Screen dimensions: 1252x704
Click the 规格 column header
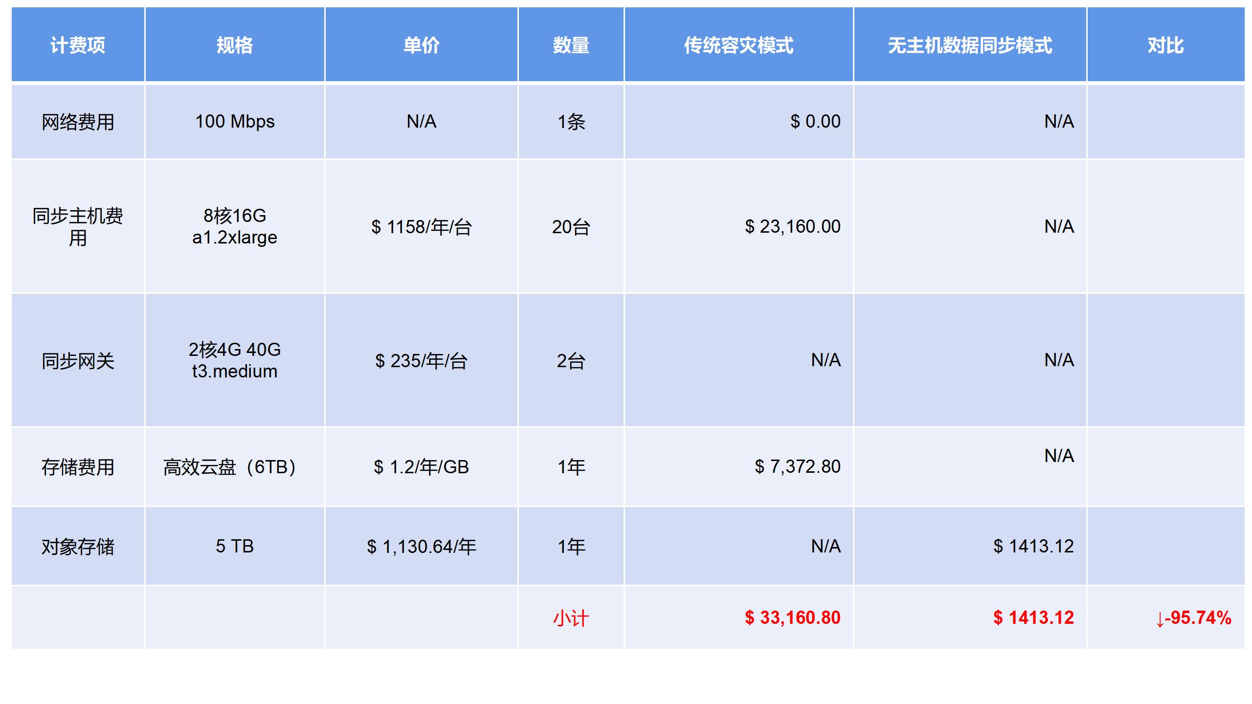coord(235,45)
